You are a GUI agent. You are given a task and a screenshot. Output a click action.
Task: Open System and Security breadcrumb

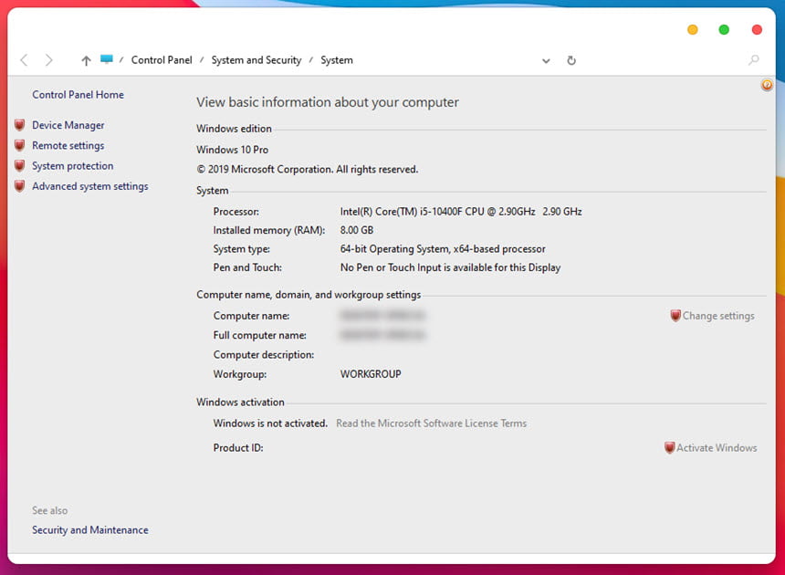pos(256,60)
